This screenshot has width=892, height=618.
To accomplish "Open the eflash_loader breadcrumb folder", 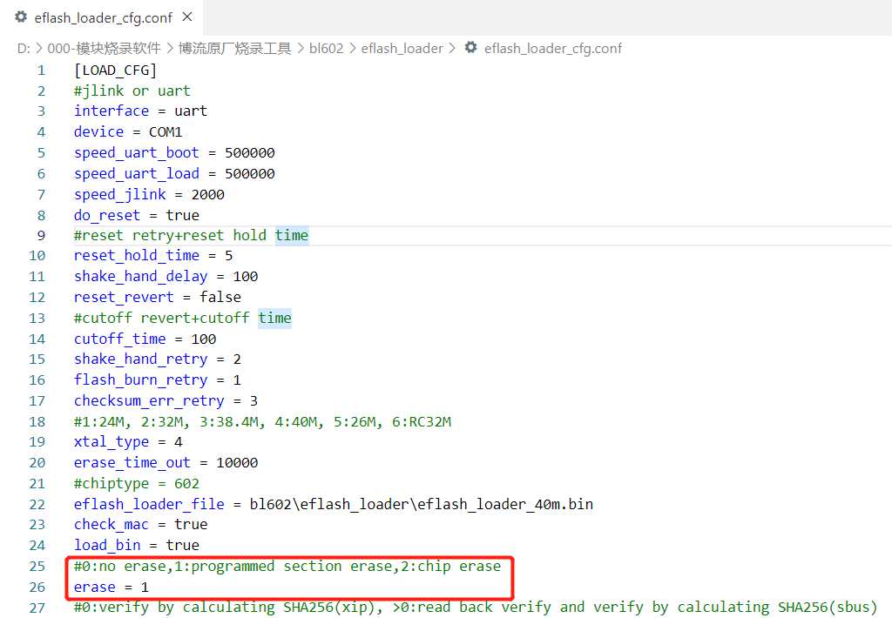I will 402,49.
